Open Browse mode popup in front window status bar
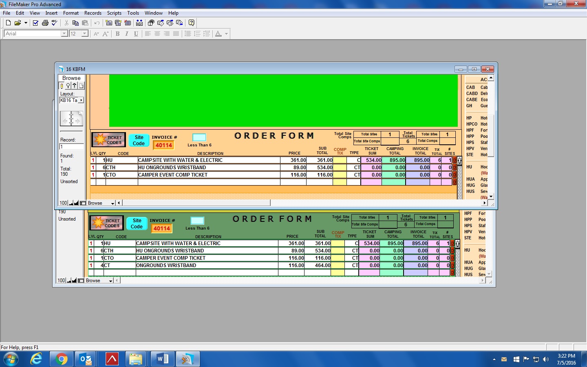 pyautogui.click(x=101, y=203)
